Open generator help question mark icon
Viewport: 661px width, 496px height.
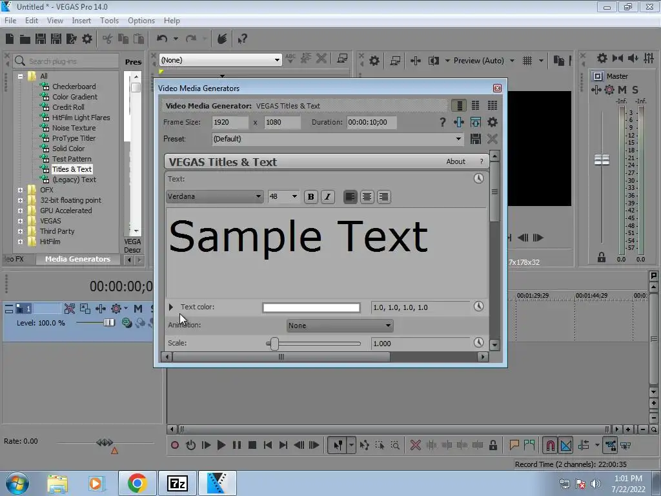[442, 122]
